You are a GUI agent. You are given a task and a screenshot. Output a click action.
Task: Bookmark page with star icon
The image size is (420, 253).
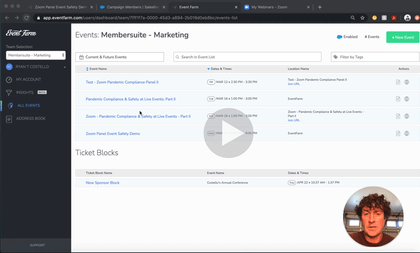(x=362, y=17)
